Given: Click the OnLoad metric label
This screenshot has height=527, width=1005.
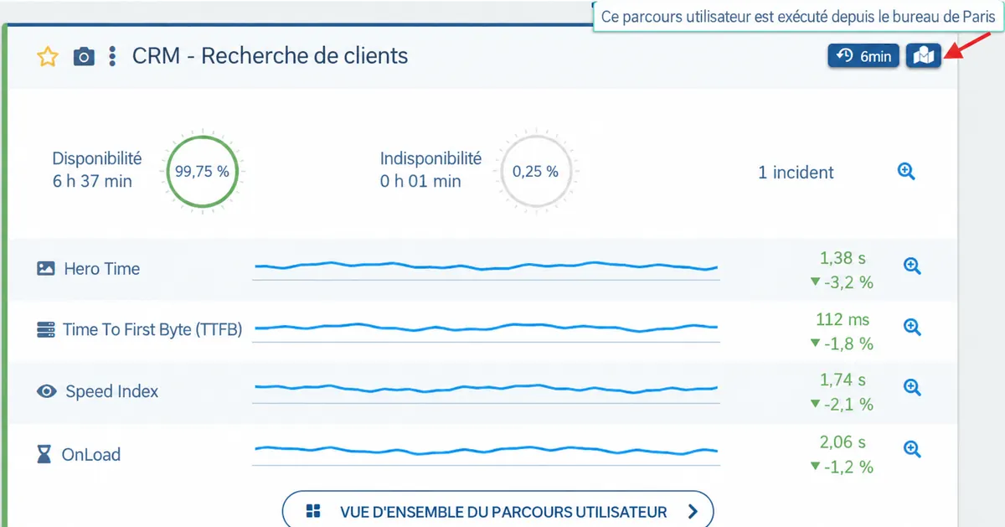Looking at the screenshot, I should 91,455.
